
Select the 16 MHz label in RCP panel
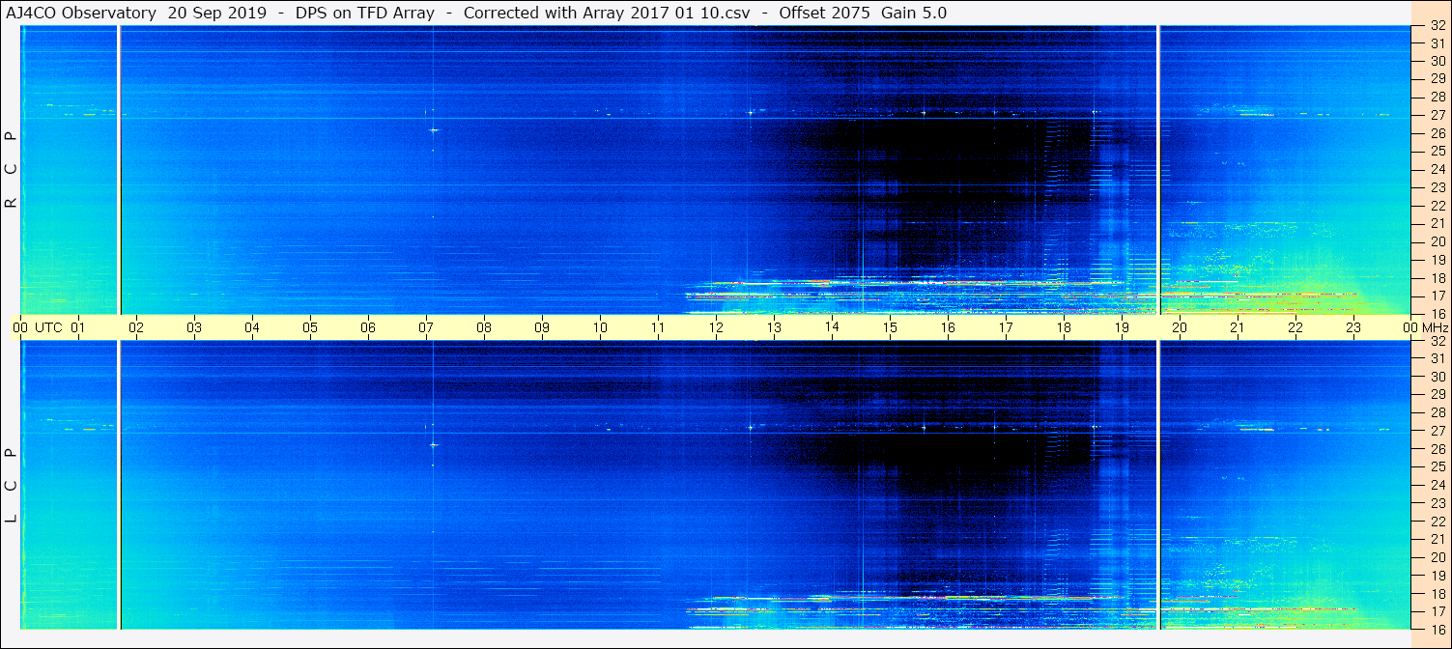[1437, 313]
